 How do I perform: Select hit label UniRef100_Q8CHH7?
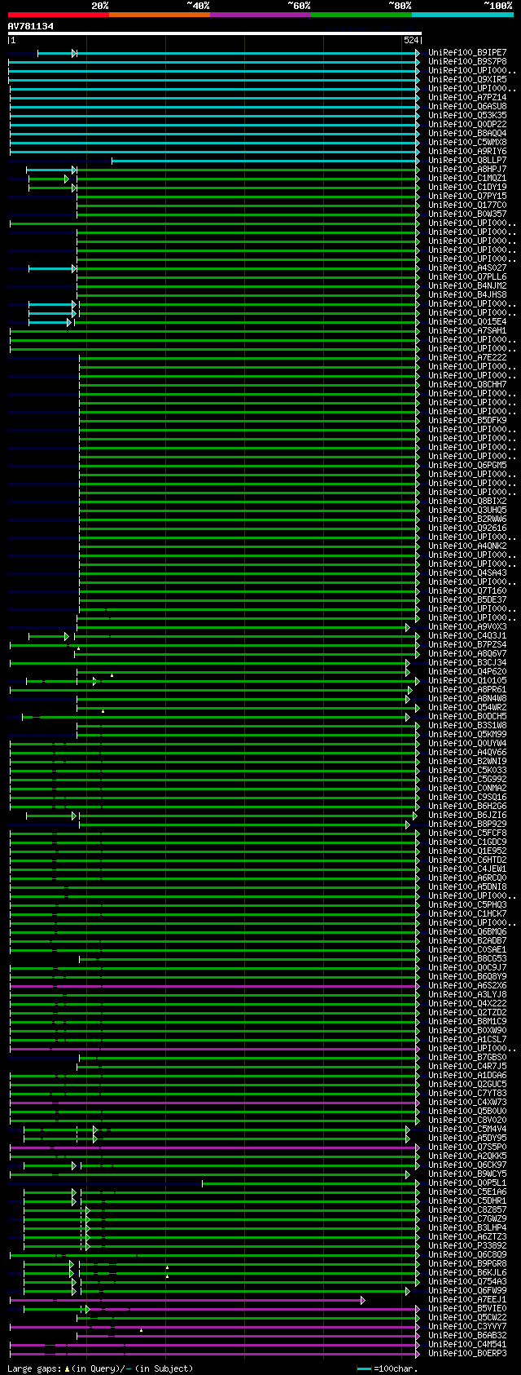(x=467, y=385)
